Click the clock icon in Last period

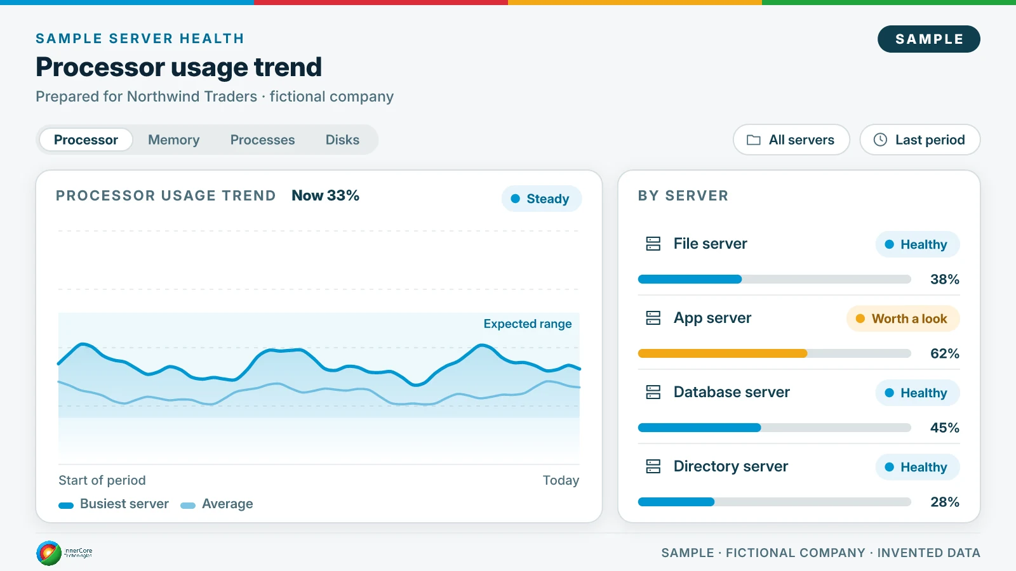tap(880, 140)
